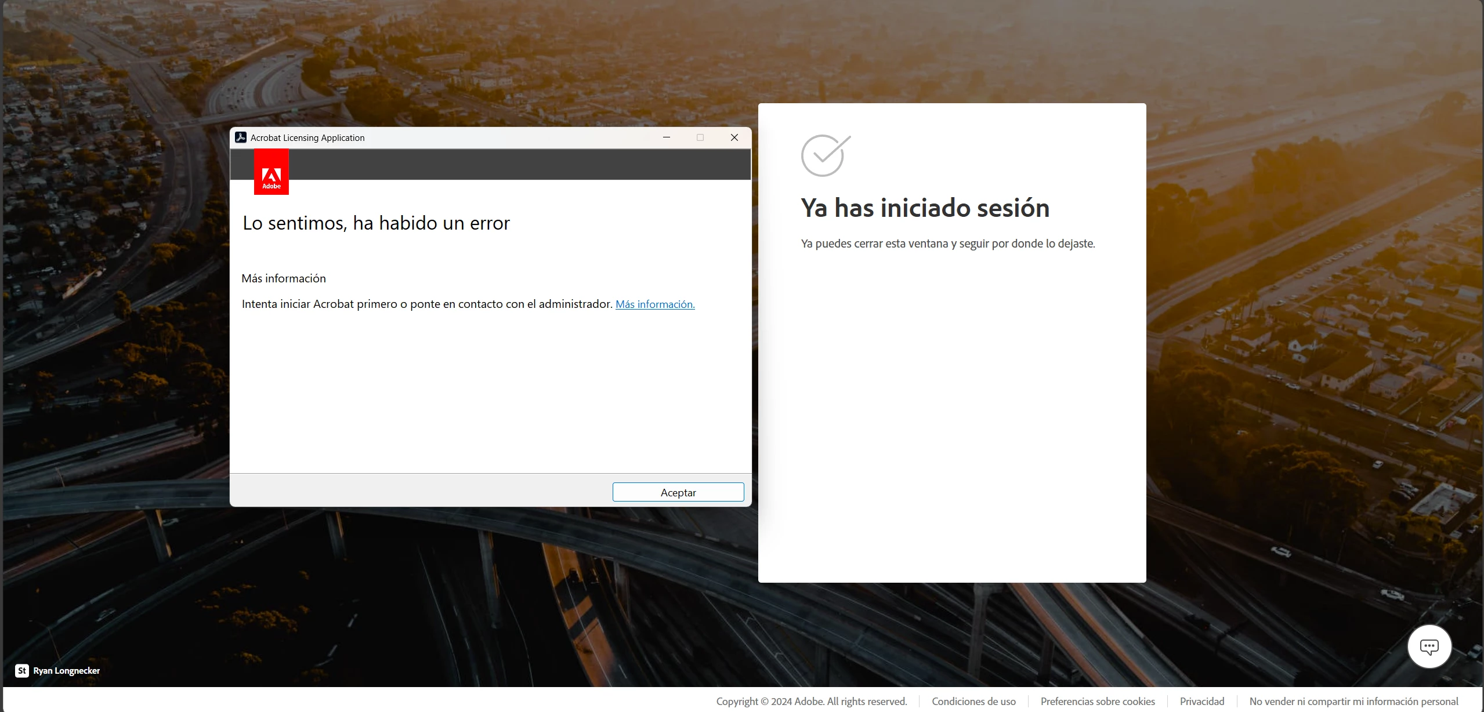
Task: Click the Acrobat Licensing Application title text
Action: (x=307, y=138)
